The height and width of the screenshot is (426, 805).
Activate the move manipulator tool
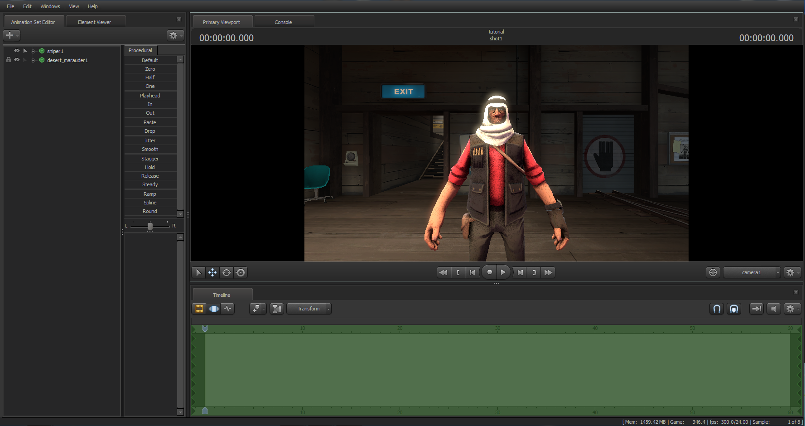[x=212, y=272]
